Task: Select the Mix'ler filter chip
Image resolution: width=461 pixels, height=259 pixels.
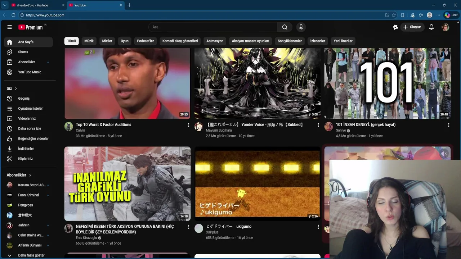Action: [107, 41]
